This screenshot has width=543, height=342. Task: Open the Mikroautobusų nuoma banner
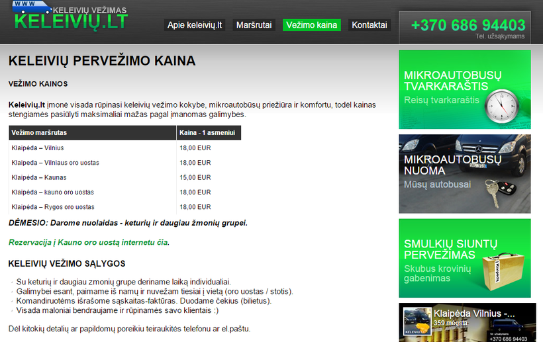(465, 174)
